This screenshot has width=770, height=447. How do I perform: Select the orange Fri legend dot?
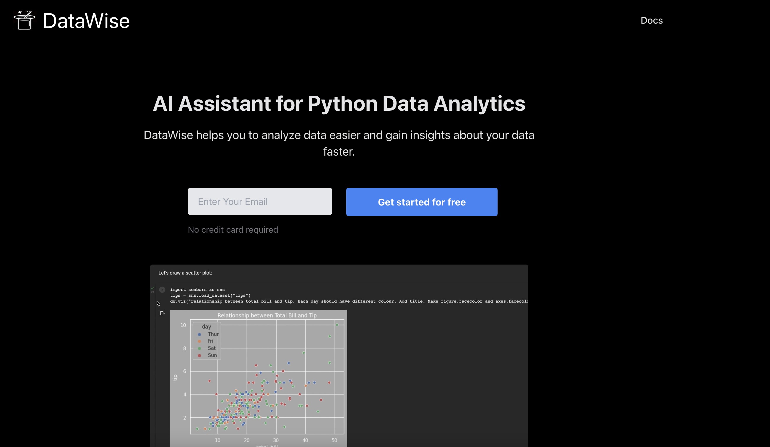(x=199, y=341)
